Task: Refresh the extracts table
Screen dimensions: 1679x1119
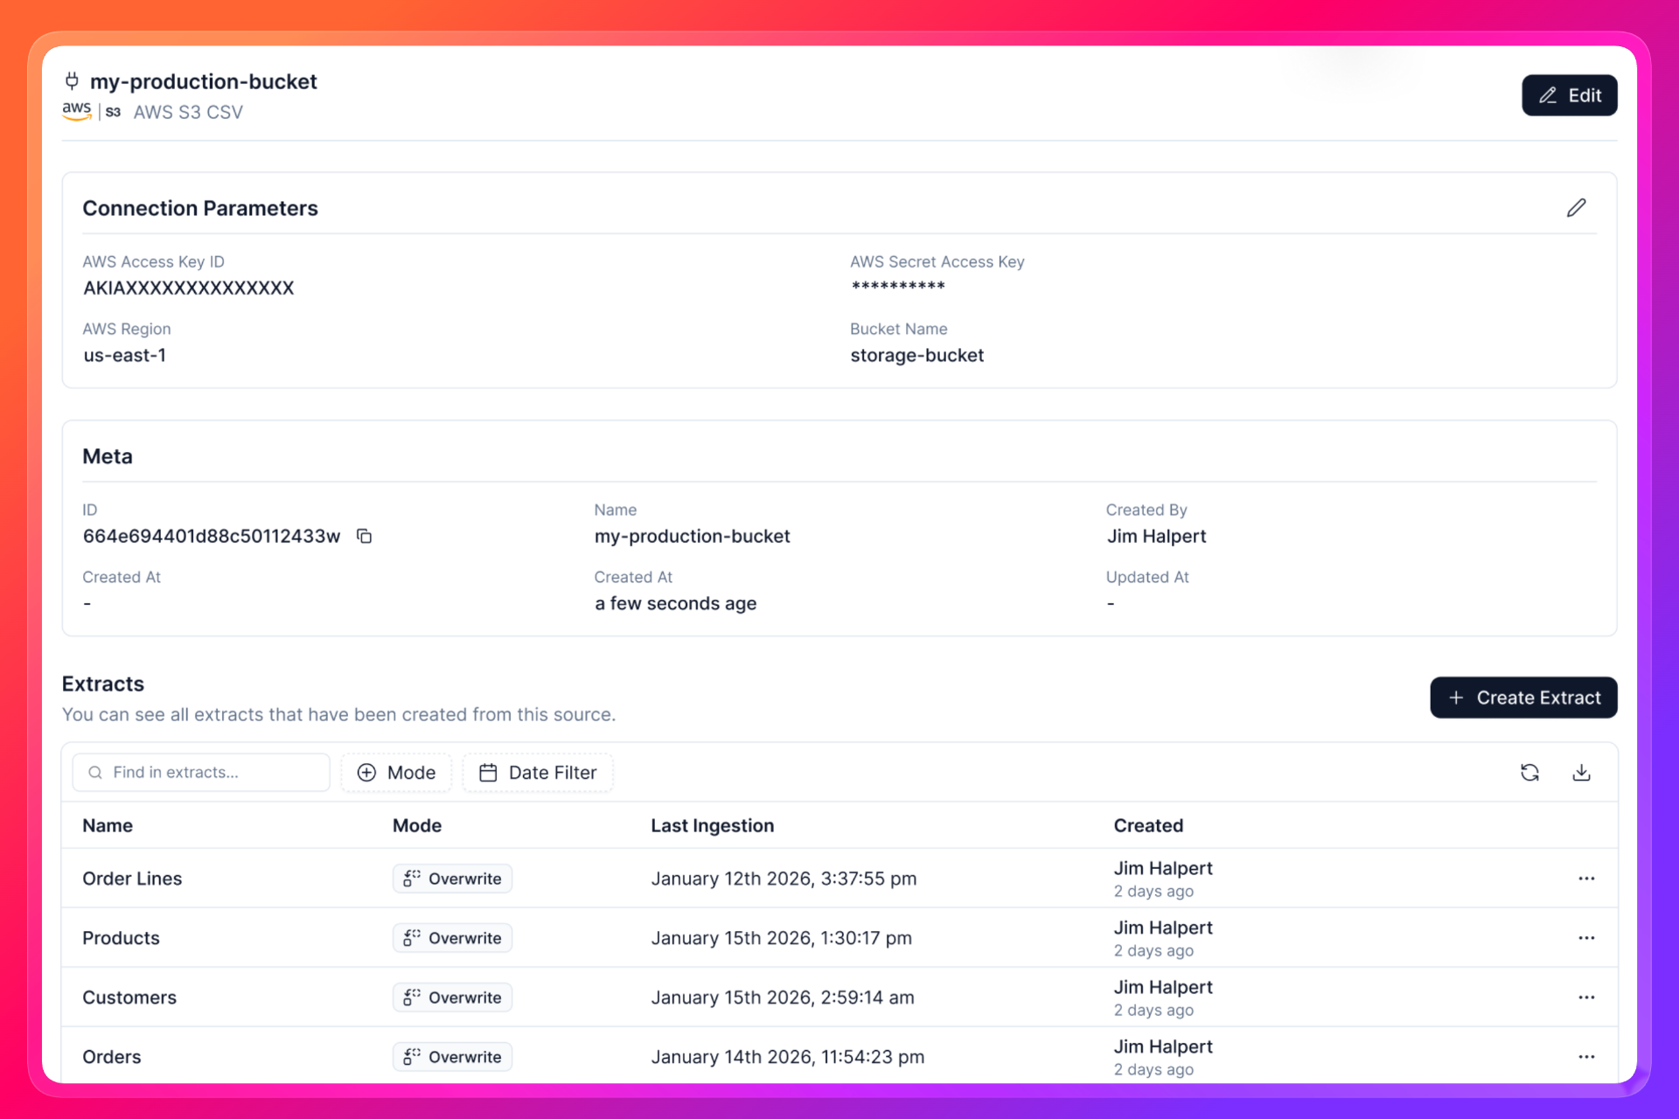Action: click(x=1529, y=773)
